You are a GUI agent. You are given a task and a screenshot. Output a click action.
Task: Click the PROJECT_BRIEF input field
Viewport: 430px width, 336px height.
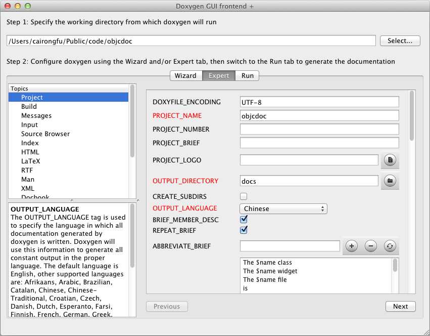[x=319, y=143]
